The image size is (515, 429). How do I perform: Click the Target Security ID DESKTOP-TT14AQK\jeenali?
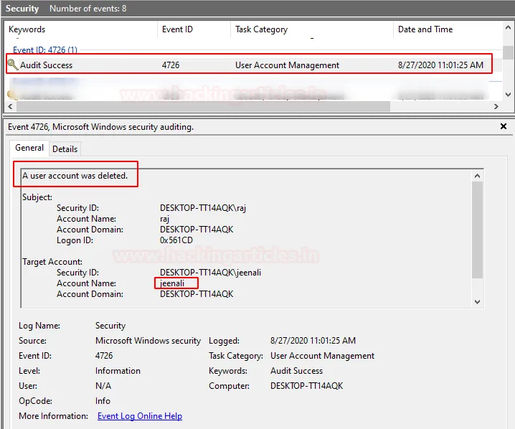(210, 273)
